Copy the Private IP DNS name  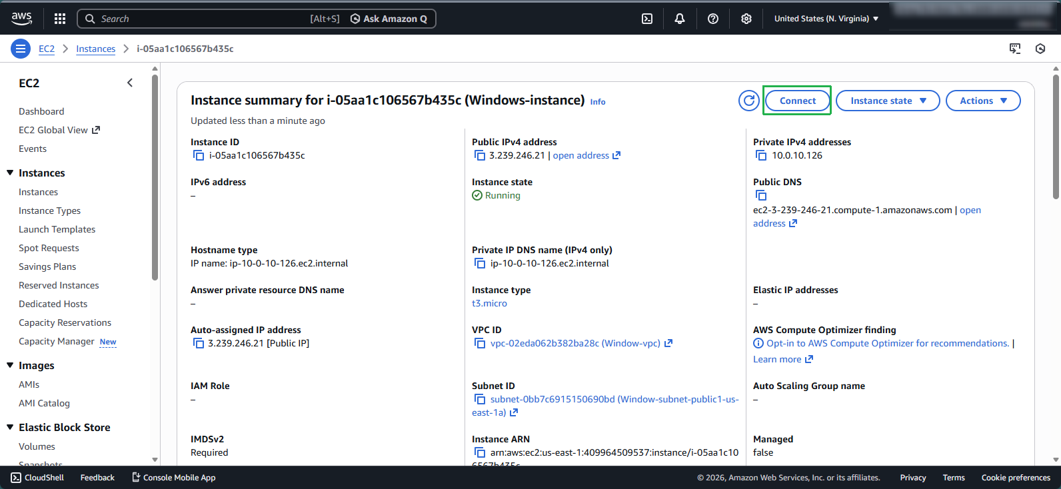(480, 263)
